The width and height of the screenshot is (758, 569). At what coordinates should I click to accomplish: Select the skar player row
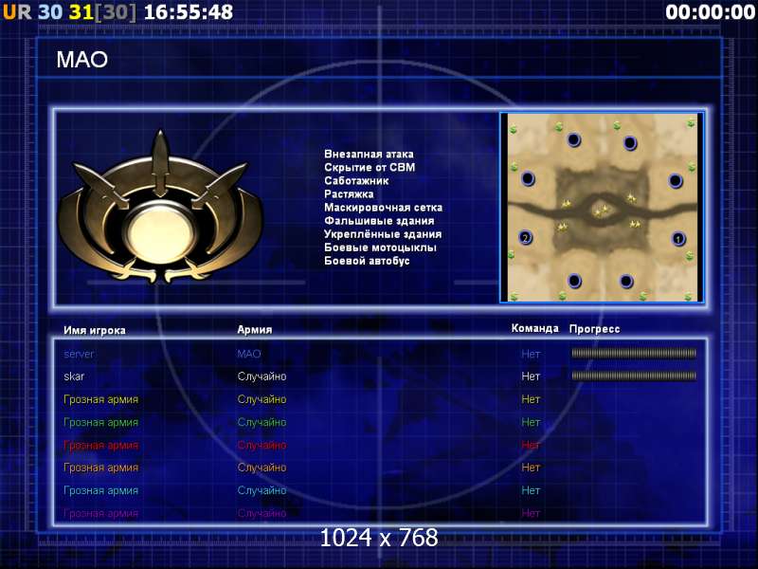pos(380,376)
